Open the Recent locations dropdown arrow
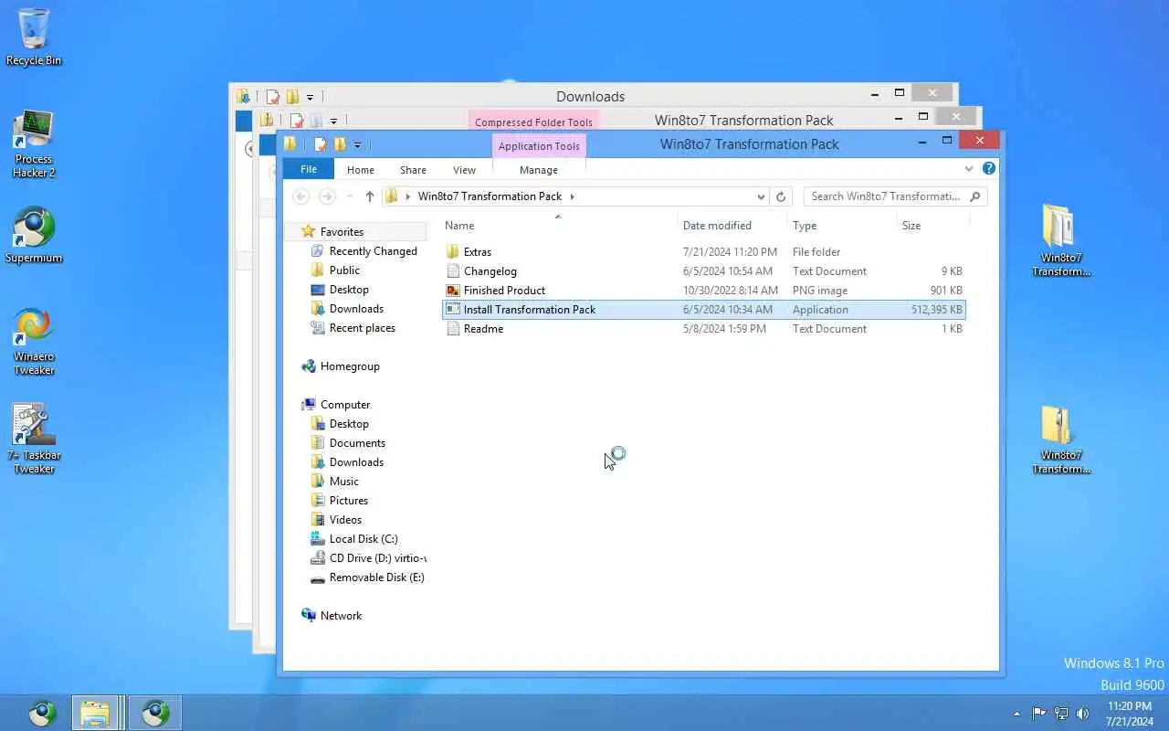The image size is (1169, 731). (x=350, y=196)
